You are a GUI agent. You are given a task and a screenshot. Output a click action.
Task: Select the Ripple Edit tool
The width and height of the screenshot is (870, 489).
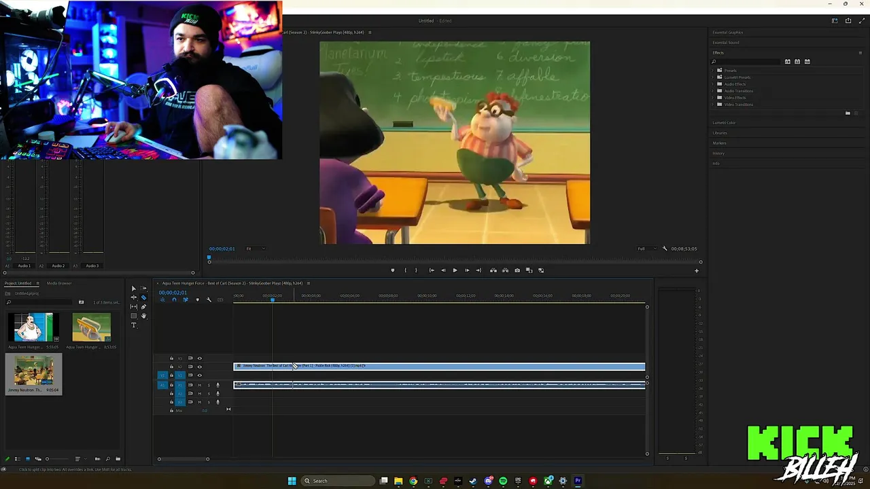tap(134, 297)
